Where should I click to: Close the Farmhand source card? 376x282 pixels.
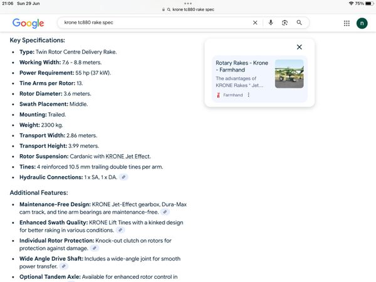[x=299, y=47]
